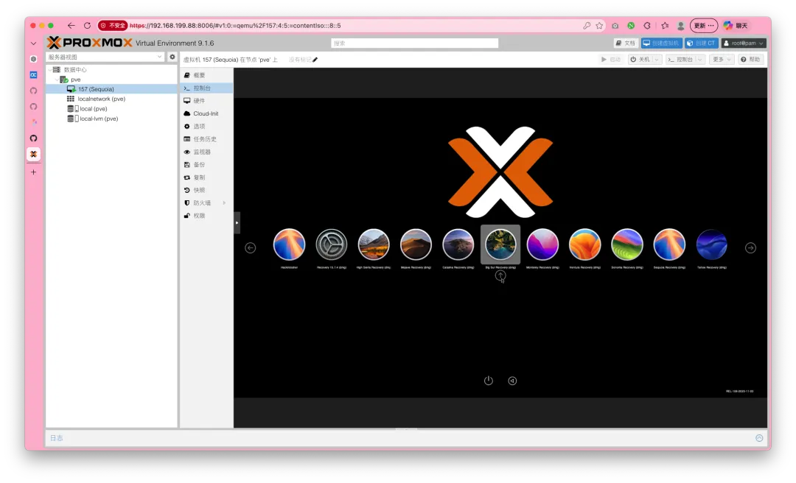796x483 pixels.
Task: Open the 备份 backup tab
Action: click(x=206, y=164)
